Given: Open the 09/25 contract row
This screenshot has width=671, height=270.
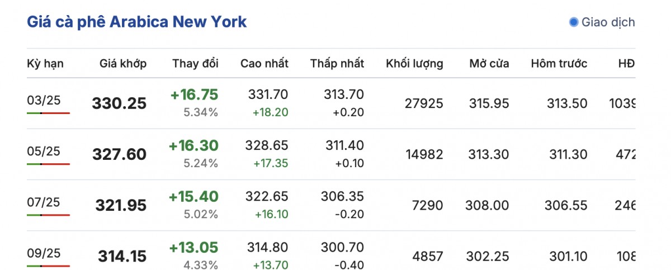Looking at the screenshot, I should [x=44, y=252].
